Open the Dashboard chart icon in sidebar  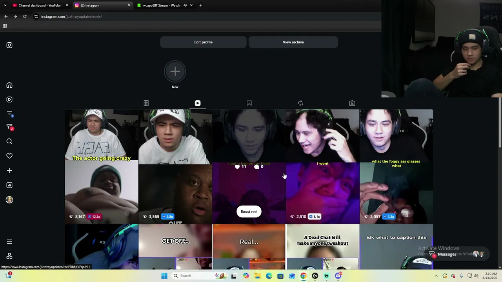[9, 185]
